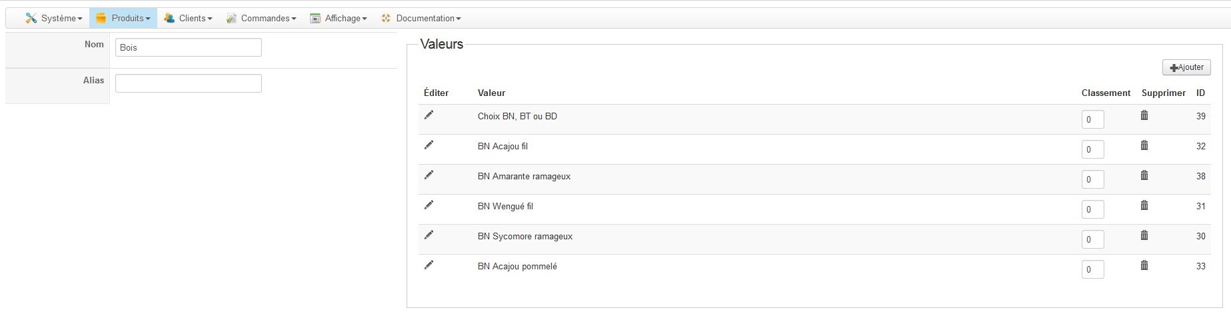Edit the BN Amarante ramageux value

429,175
